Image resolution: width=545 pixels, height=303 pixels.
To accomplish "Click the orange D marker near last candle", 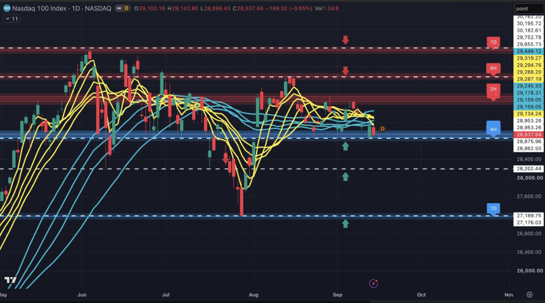I will click(x=382, y=129).
